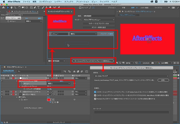
Task: Select the Clone Stamp tool
Action: [47, 7]
